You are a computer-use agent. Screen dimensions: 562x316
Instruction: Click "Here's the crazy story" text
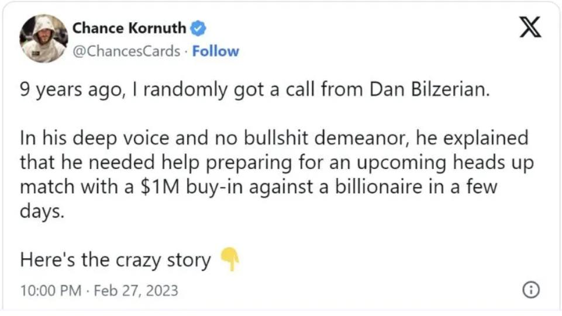pos(115,260)
